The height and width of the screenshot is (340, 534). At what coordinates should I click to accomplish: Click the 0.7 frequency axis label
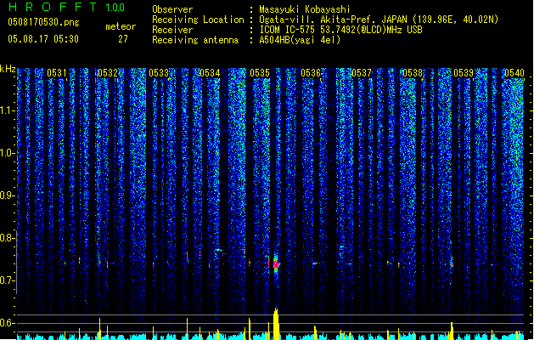pyautogui.click(x=8, y=280)
